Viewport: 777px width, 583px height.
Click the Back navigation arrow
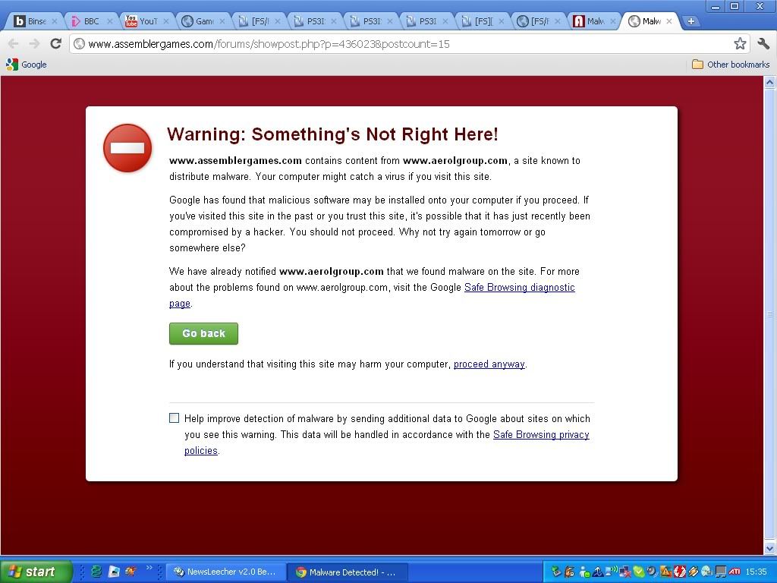coord(14,43)
